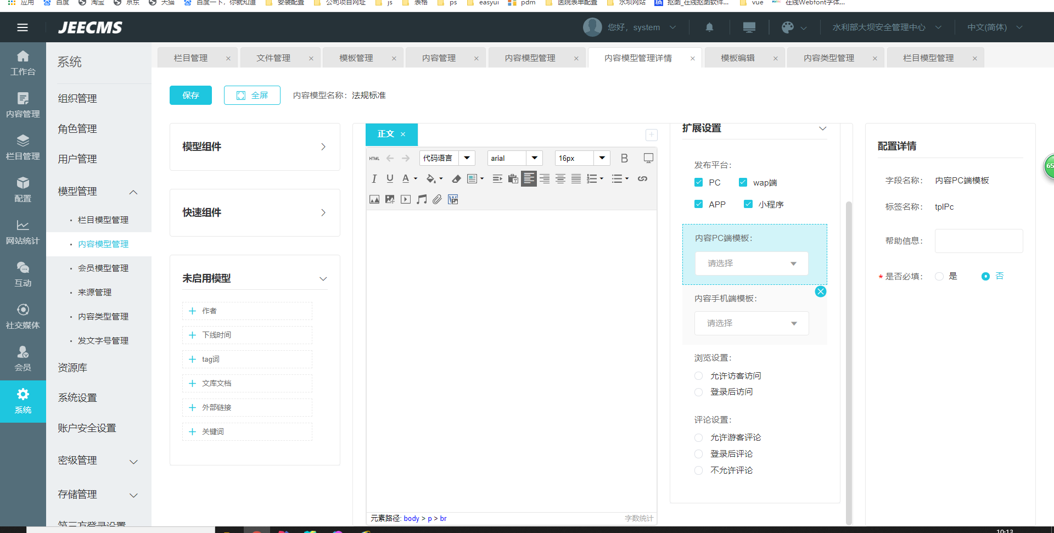1054x533 pixels.
Task: Open the 内容PC端模板 请选择 dropdown
Action: point(751,263)
